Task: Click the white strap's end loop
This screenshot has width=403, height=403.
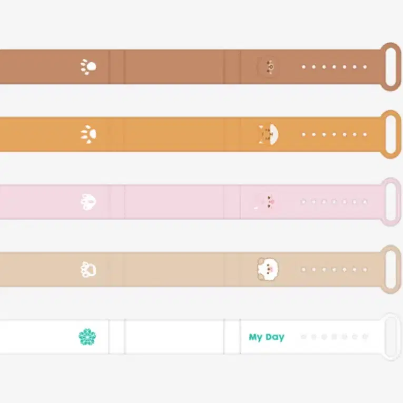Action: [391, 337]
